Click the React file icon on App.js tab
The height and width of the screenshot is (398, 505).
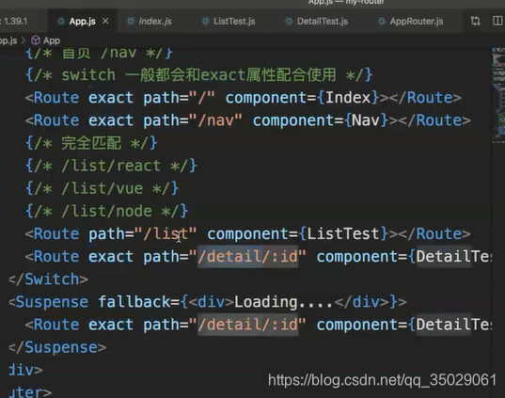click(61, 22)
